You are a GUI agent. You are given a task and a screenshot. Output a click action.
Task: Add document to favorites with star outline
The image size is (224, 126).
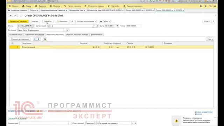21,15
